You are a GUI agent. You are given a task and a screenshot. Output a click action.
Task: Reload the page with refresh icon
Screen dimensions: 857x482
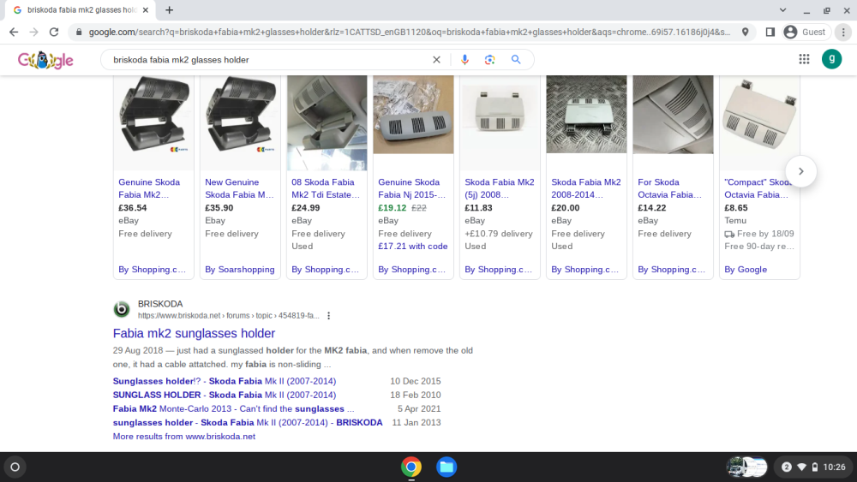(53, 33)
